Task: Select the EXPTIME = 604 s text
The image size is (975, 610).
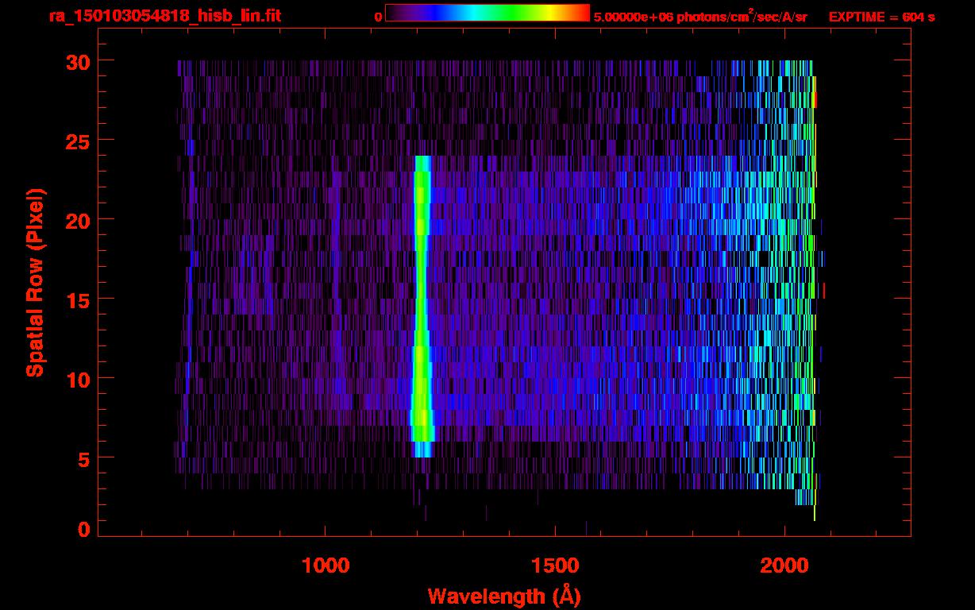Action: 881,17
